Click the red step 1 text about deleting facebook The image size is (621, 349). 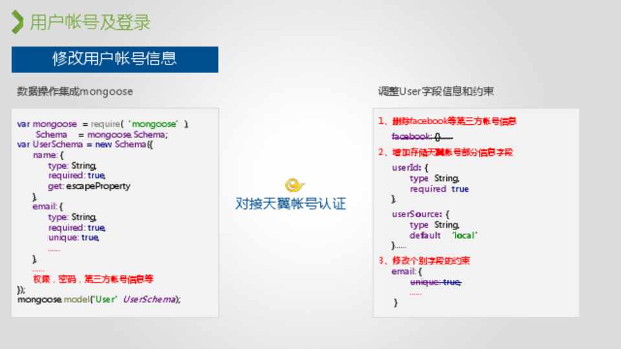tap(447, 121)
